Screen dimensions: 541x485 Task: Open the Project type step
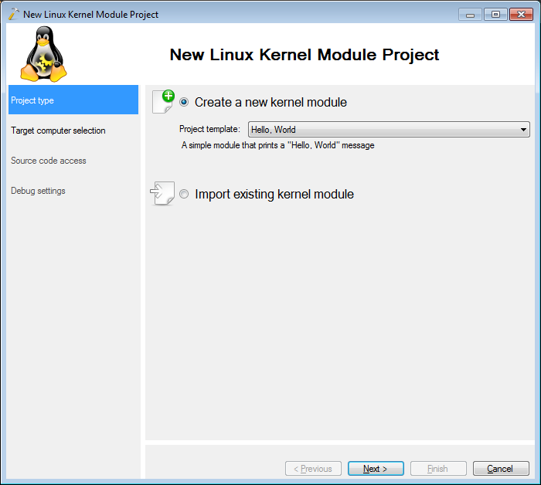pyautogui.click(x=73, y=100)
